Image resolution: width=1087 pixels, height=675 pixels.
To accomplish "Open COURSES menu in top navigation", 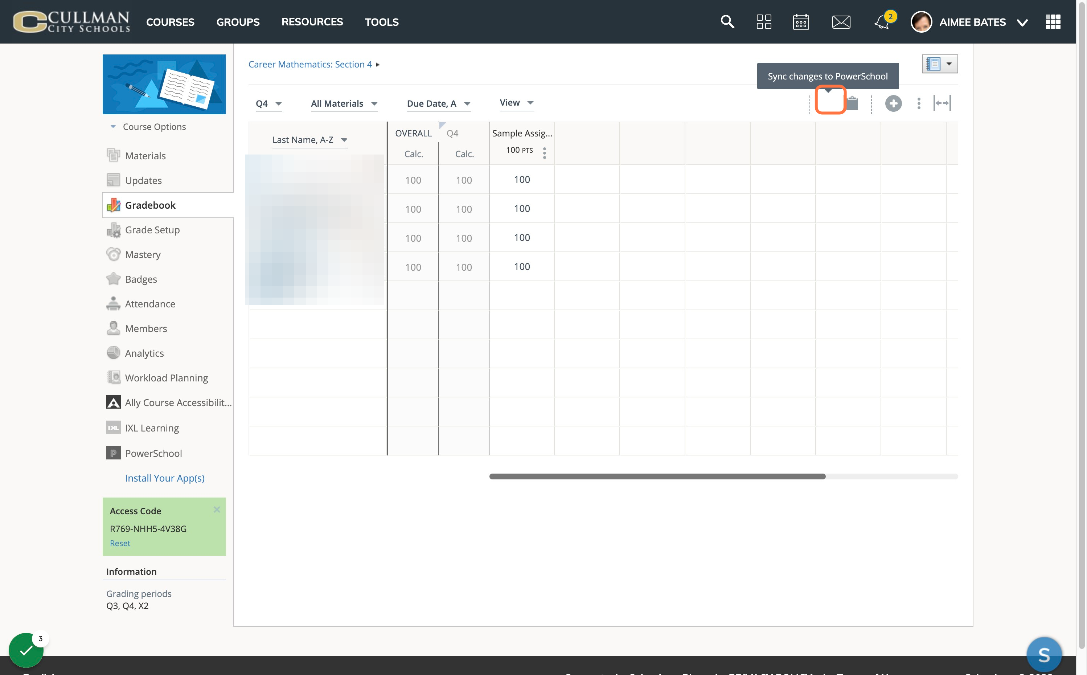I will tap(170, 22).
